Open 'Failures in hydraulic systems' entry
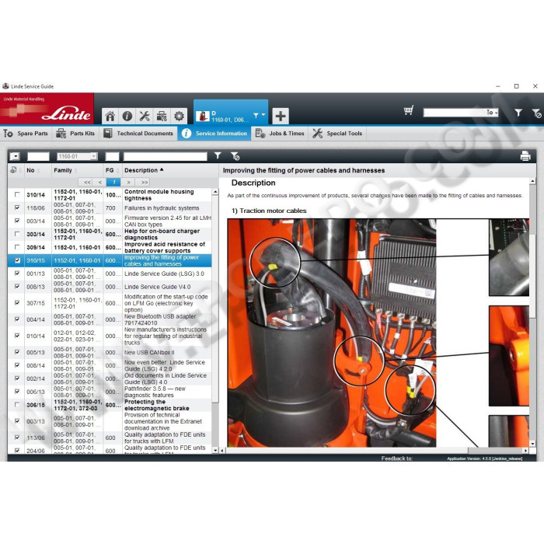Screen dimensions: 544x544 point(162,207)
